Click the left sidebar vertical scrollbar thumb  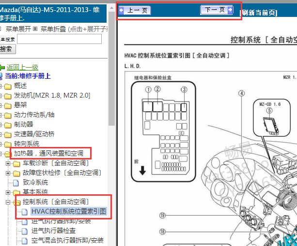(111, 68)
